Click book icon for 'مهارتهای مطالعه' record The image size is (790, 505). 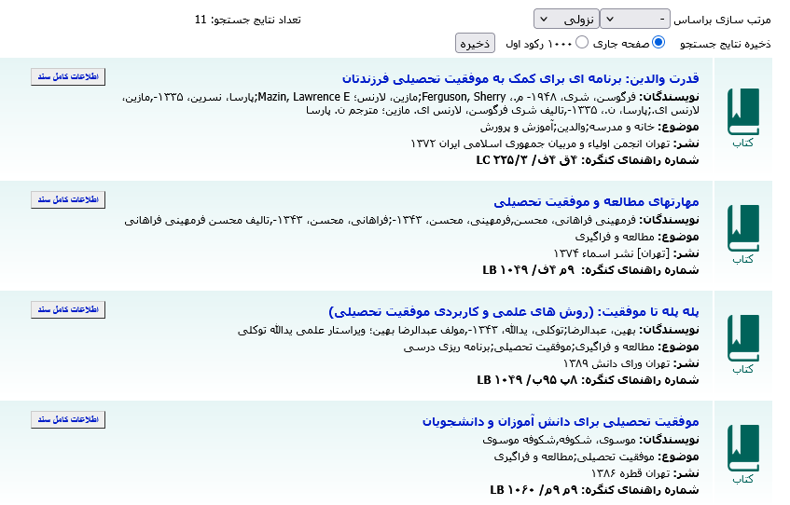pyautogui.click(x=742, y=227)
